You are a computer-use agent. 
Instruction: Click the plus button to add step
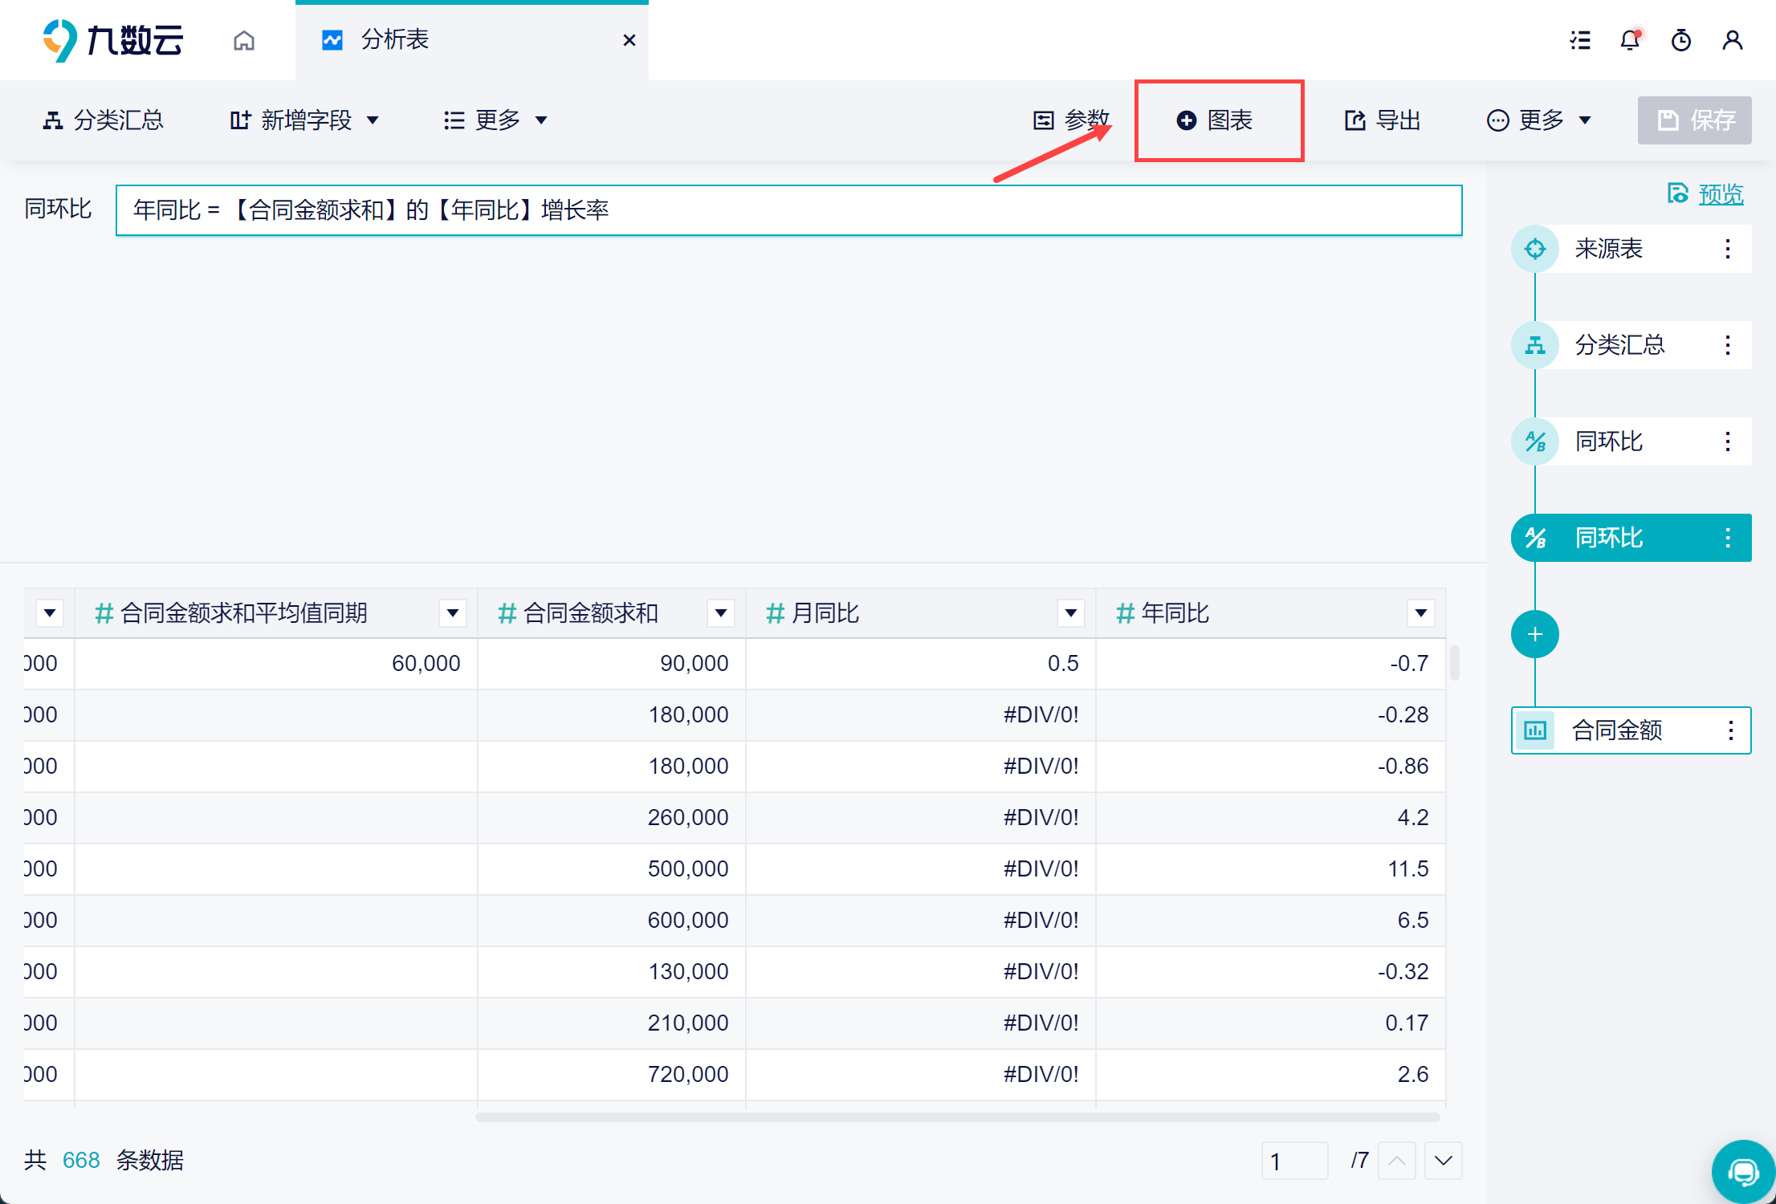pos(1534,634)
